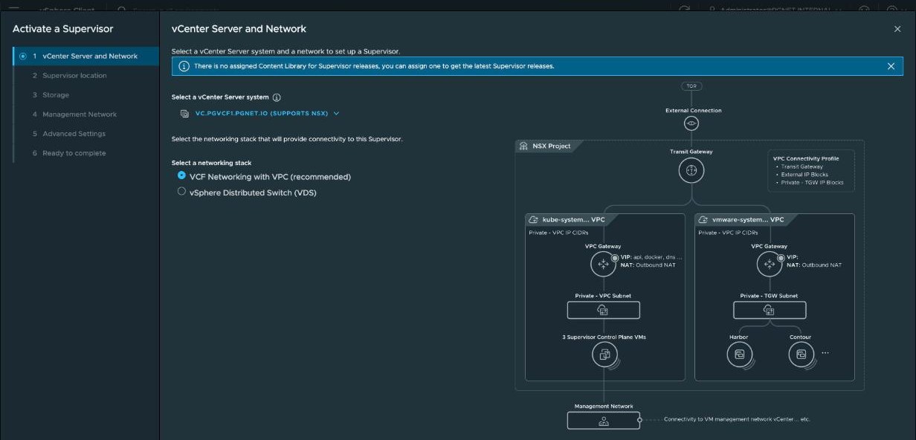Close the Activate a Supervisor dialog

tap(897, 29)
